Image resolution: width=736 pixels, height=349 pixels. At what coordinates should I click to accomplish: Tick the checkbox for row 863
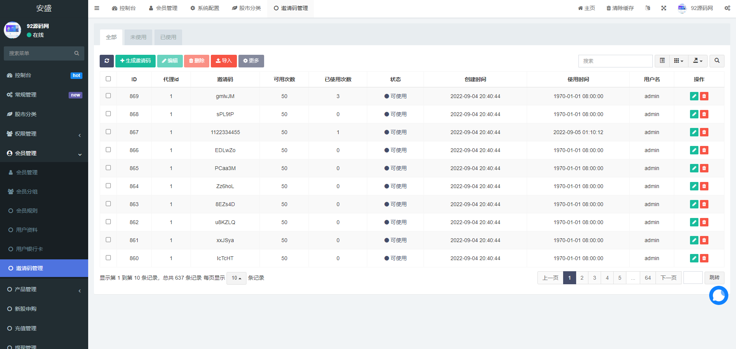[x=108, y=204]
